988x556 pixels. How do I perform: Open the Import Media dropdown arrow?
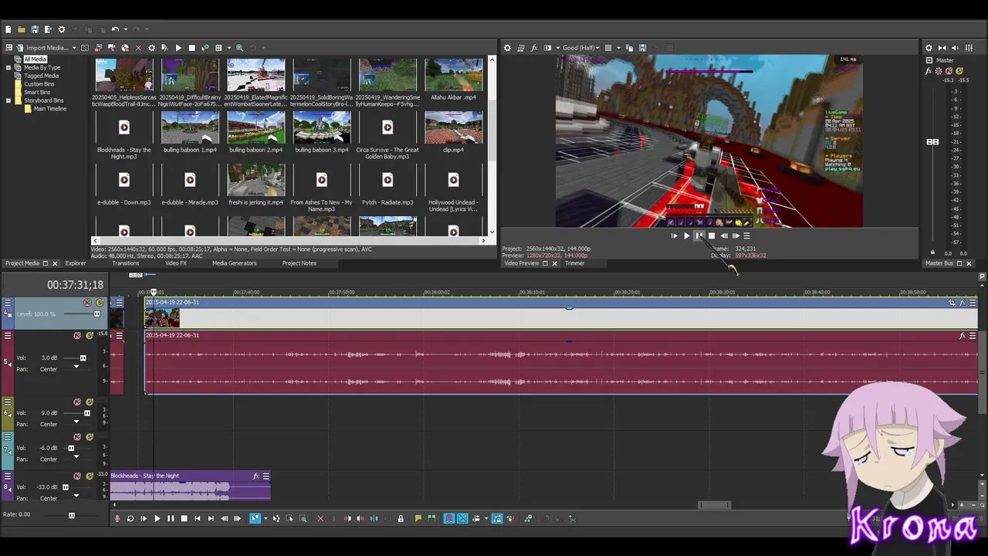pos(74,48)
